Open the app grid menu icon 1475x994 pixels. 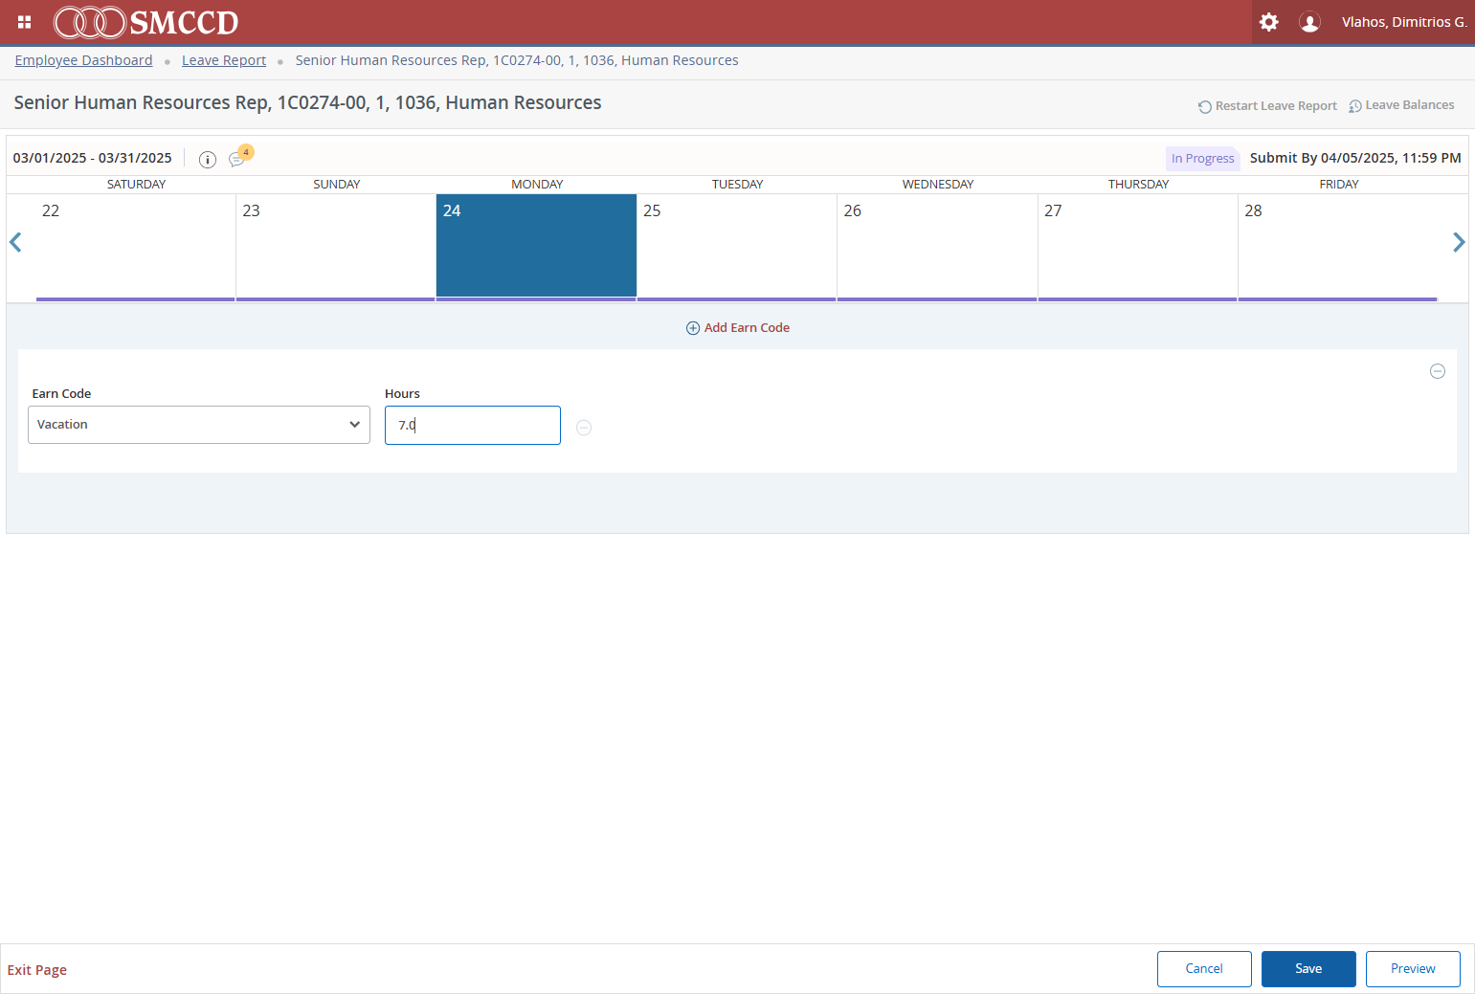[x=25, y=22]
